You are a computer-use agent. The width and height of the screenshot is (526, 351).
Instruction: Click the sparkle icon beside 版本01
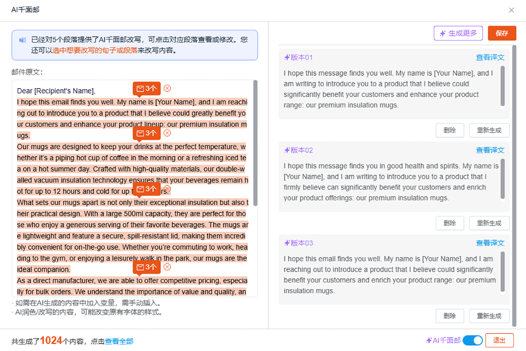(287, 57)
